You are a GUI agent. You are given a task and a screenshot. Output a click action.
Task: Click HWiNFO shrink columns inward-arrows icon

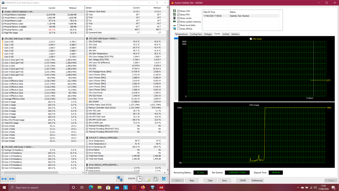point(12,179)
